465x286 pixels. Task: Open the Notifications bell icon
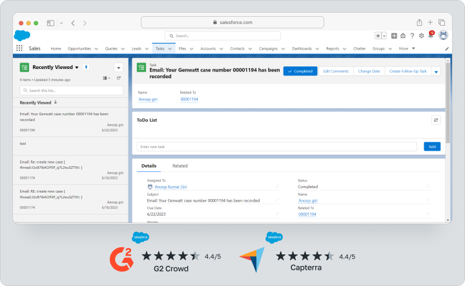pyautogui.click(x=431, y=35)
